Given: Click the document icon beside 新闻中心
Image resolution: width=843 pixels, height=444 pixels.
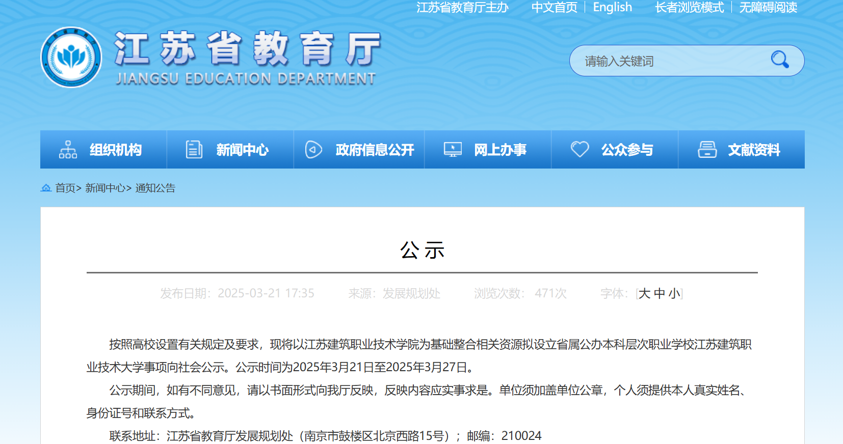Looking at the screenshot, I should [194, 150].
